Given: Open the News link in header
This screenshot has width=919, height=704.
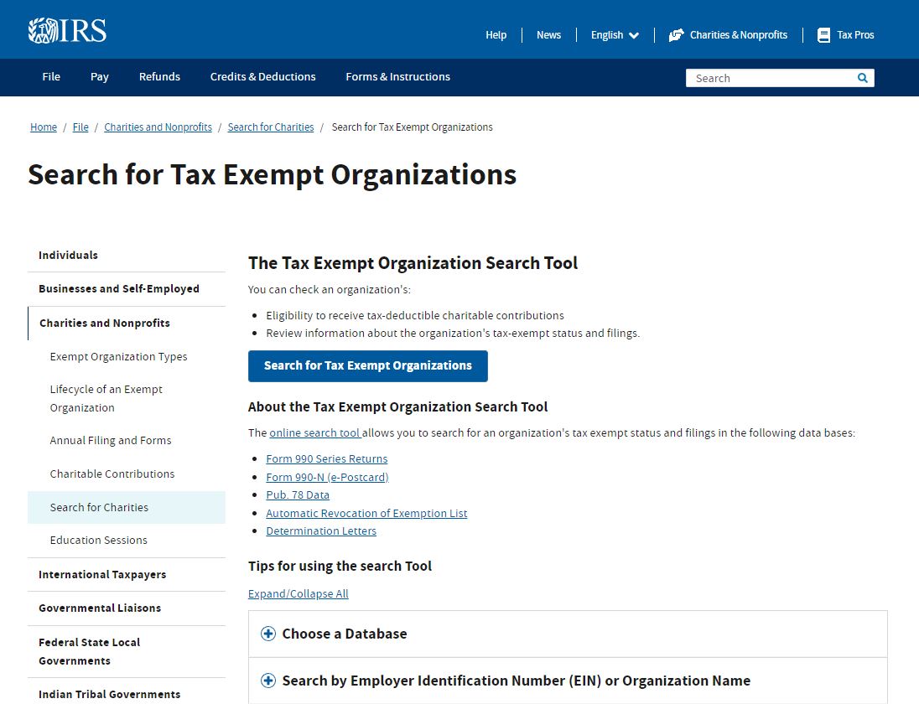Looking at the screenshot, I should point(548,35).
